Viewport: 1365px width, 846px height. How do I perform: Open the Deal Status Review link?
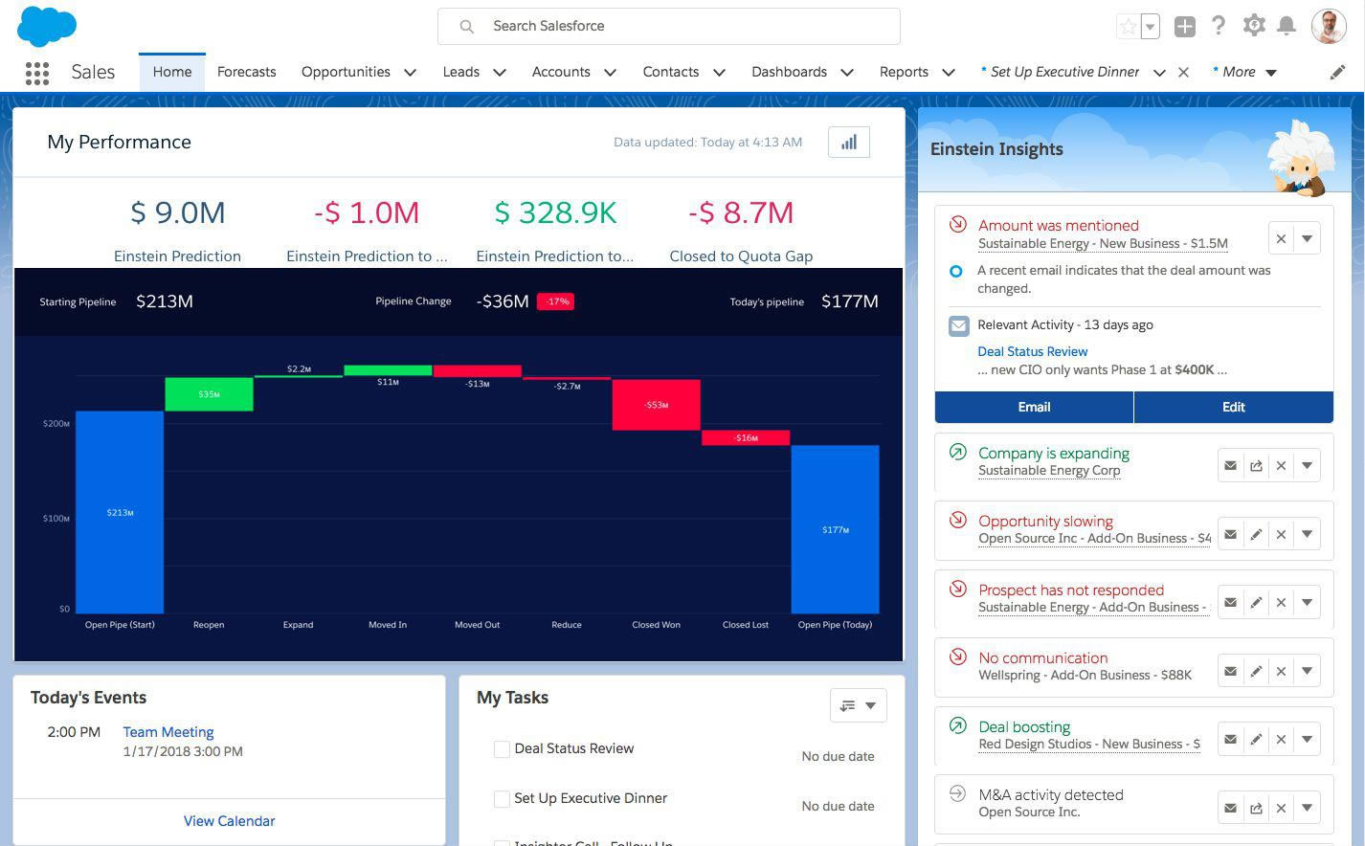point(1032,352)
